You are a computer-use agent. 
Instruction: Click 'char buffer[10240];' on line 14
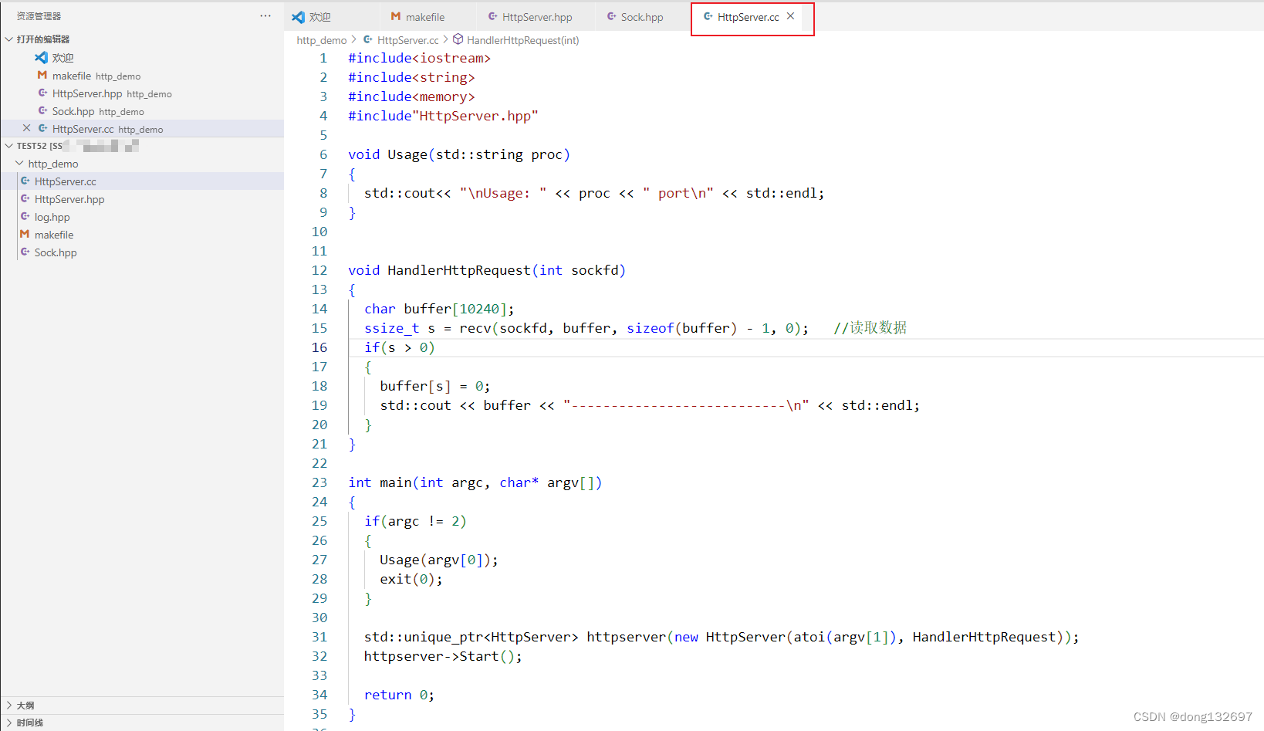pyautogui.click(x=439, y=309)
